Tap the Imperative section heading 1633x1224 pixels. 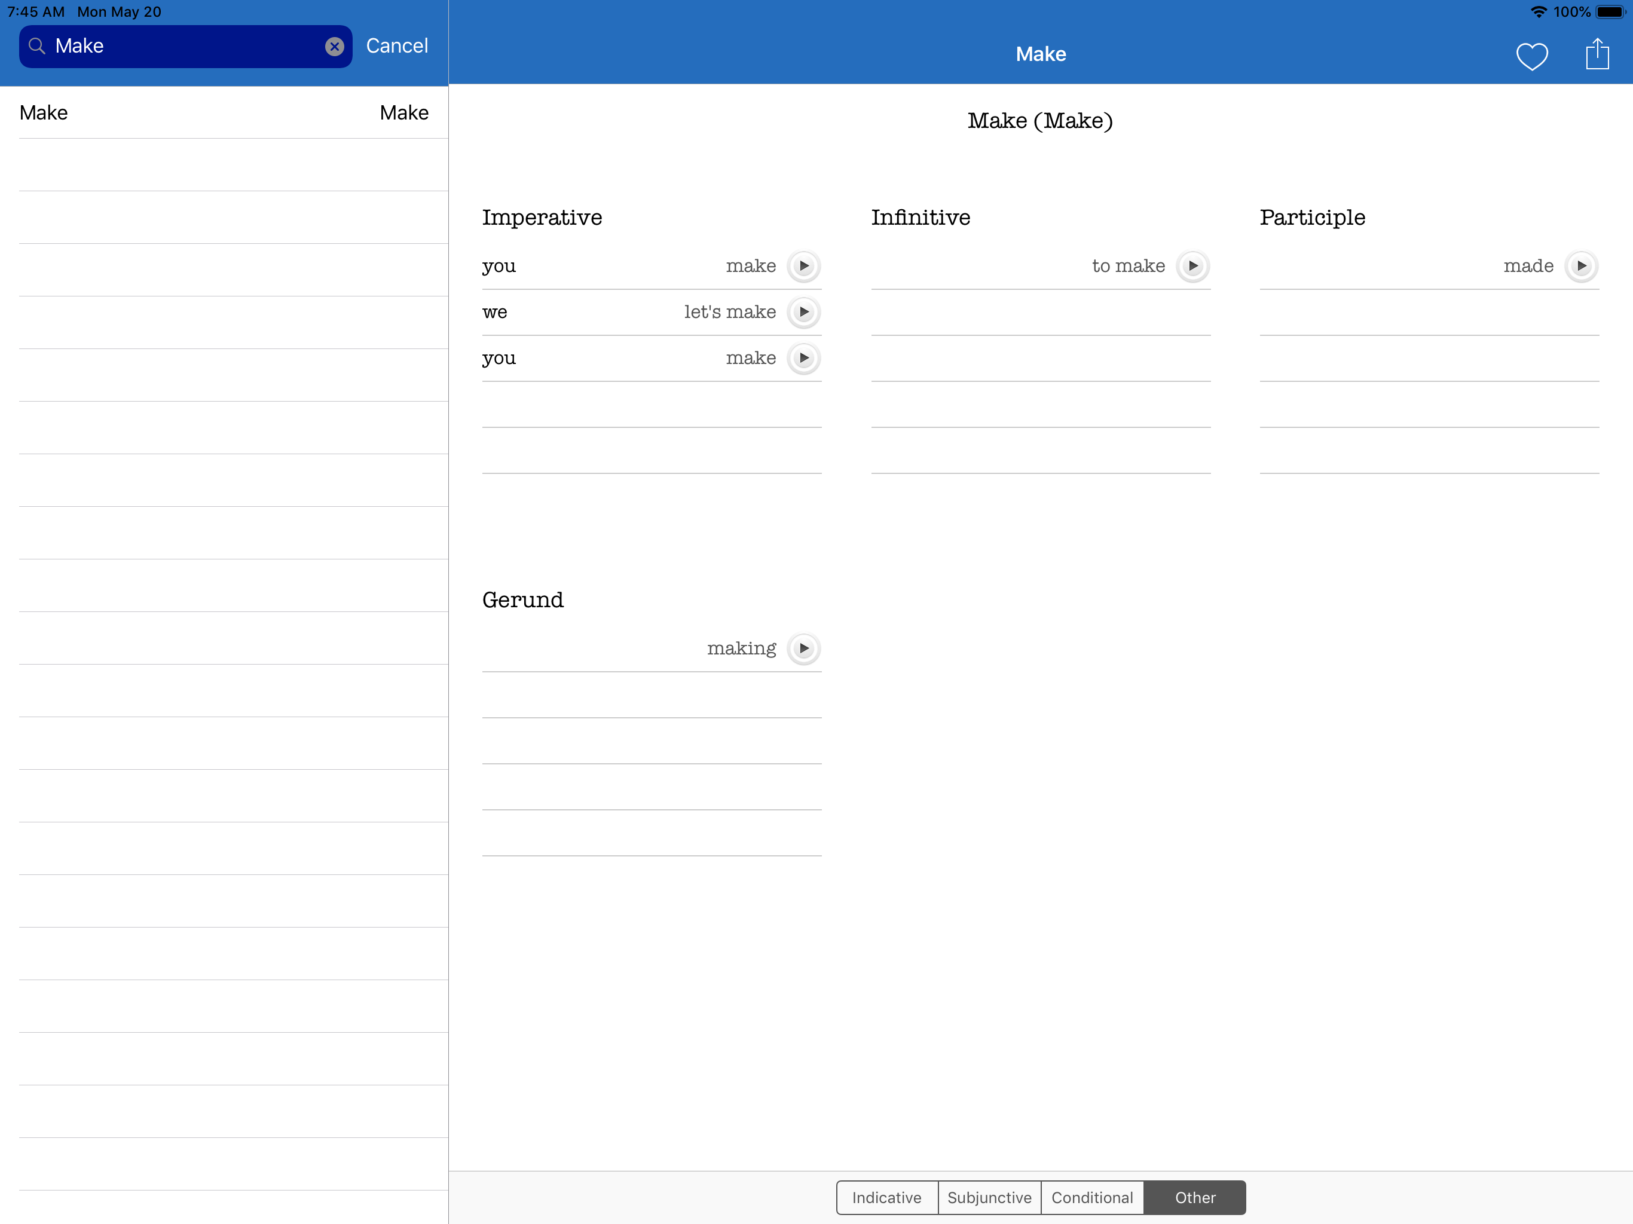click(542, 218)
